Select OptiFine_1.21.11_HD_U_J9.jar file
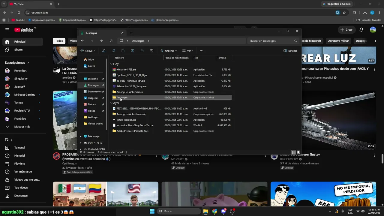 171,75
